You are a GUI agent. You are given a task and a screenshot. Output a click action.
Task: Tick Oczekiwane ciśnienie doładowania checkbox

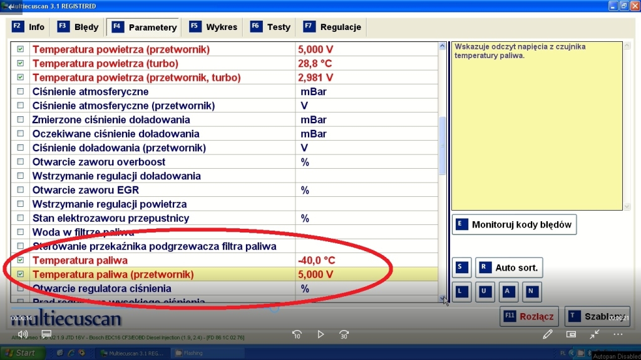pyautogui.click(x=21, y=134)
